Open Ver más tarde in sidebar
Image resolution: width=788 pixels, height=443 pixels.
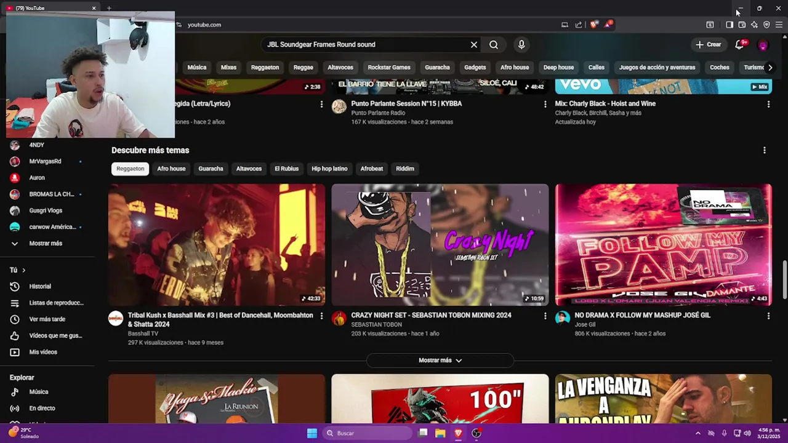click(47, 319)
